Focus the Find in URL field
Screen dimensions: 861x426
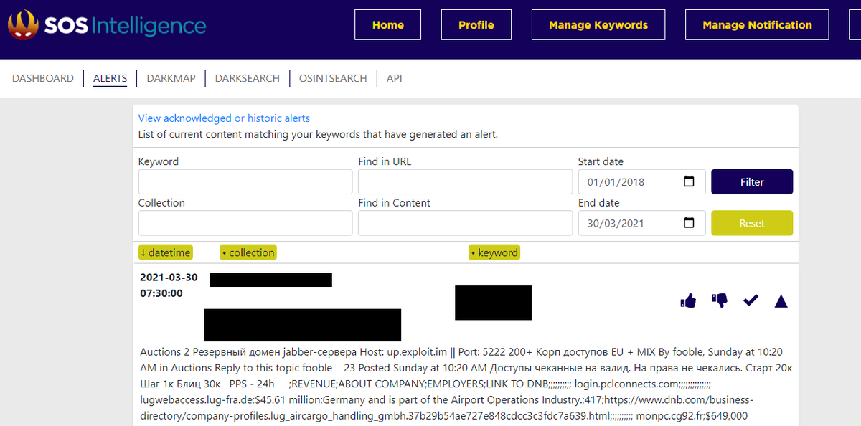[x=465, y=181]
